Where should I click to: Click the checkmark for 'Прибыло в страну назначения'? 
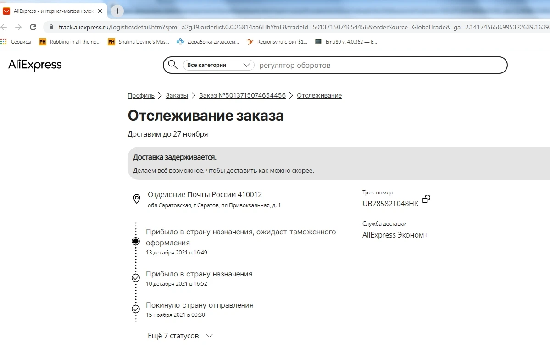point(136,278)
